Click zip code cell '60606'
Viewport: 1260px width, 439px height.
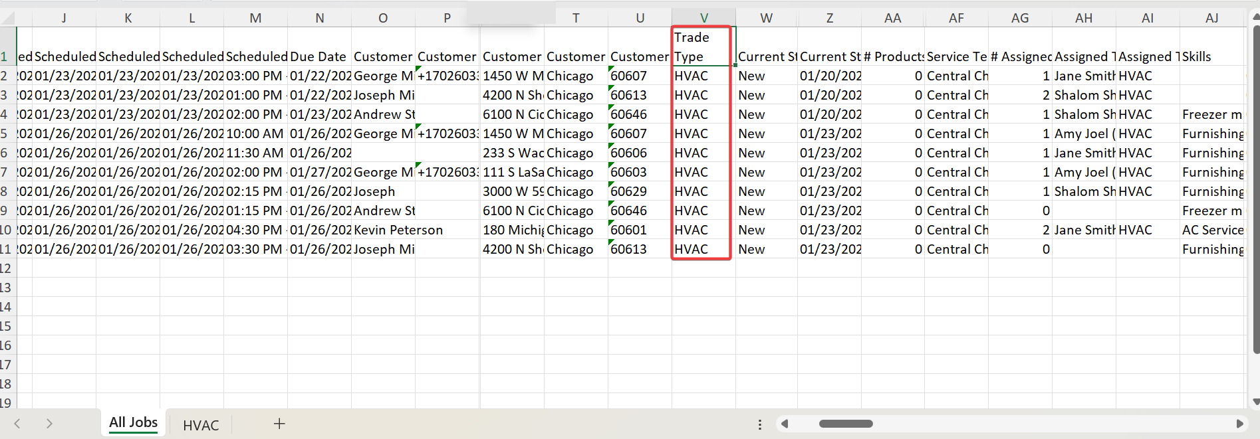pyautogui.click(x=640, y=153)
